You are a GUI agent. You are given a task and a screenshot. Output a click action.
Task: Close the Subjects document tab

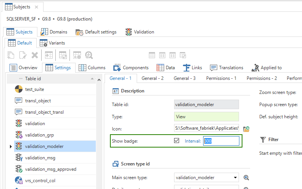pyautogui.click(x=36, y=7)
